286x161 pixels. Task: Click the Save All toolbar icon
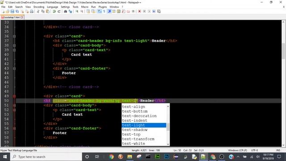(x=17, y=12)
